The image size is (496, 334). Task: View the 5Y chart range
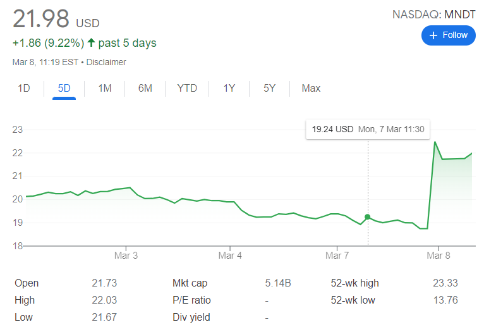tap(269, 89)
